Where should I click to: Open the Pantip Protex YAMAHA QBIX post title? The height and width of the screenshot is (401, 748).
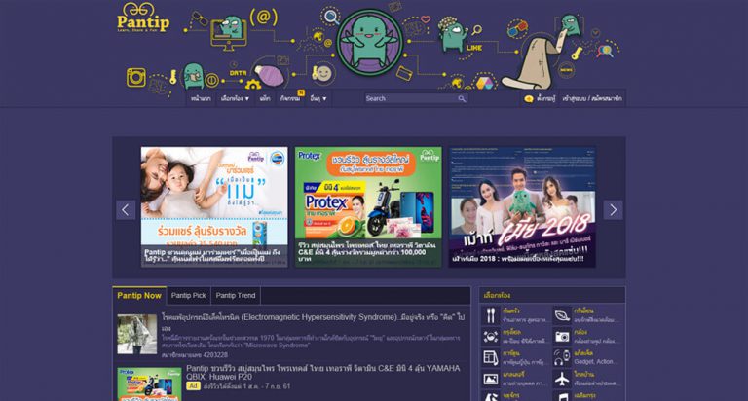click(x=323, y=372)
